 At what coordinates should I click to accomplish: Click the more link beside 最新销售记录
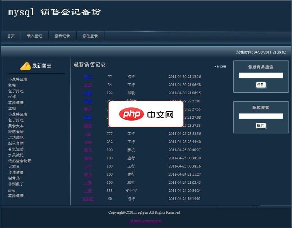(220, 66)
